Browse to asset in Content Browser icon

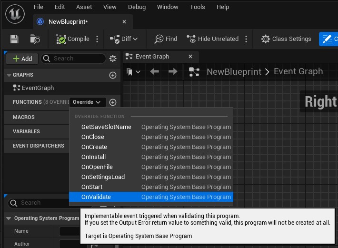(35, 39)
